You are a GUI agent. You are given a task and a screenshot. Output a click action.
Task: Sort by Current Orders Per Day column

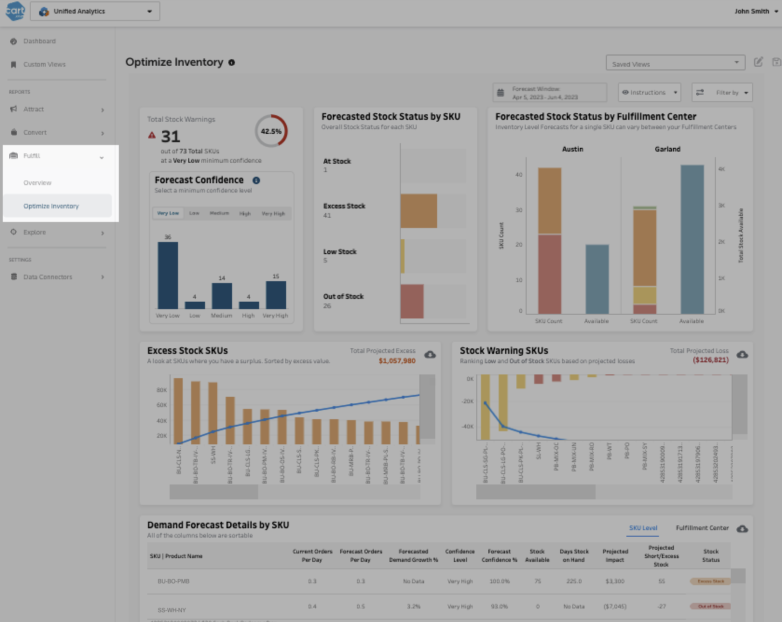coord(312,556)
